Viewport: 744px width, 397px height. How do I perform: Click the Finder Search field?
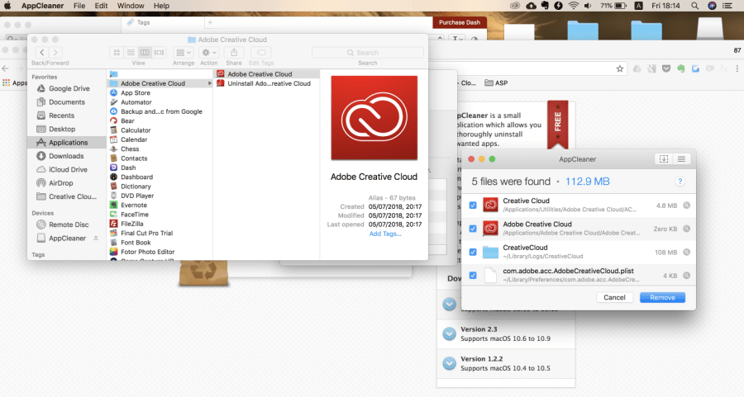pyautogui.click(x=368, y=53)
